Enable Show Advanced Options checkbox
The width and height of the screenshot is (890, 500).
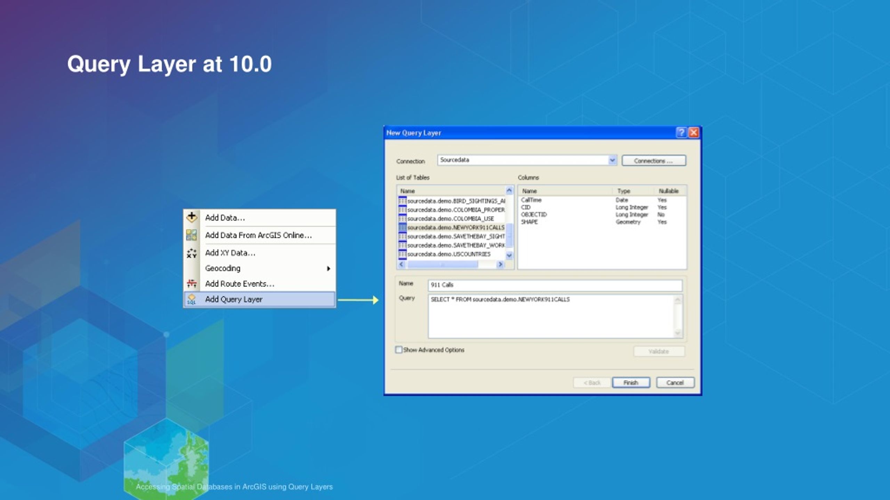coord(399,350)
